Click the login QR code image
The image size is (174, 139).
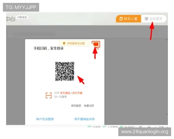pyautogui.click(x=65, y=72)
